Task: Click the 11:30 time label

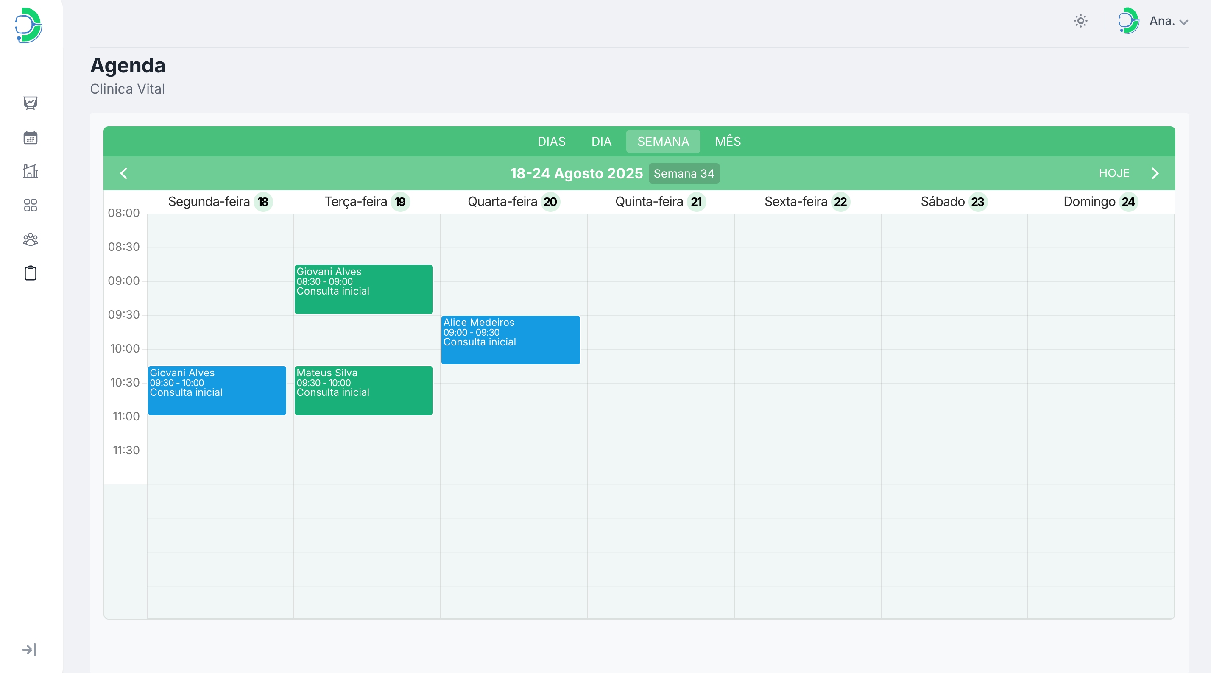Action: 126,450
